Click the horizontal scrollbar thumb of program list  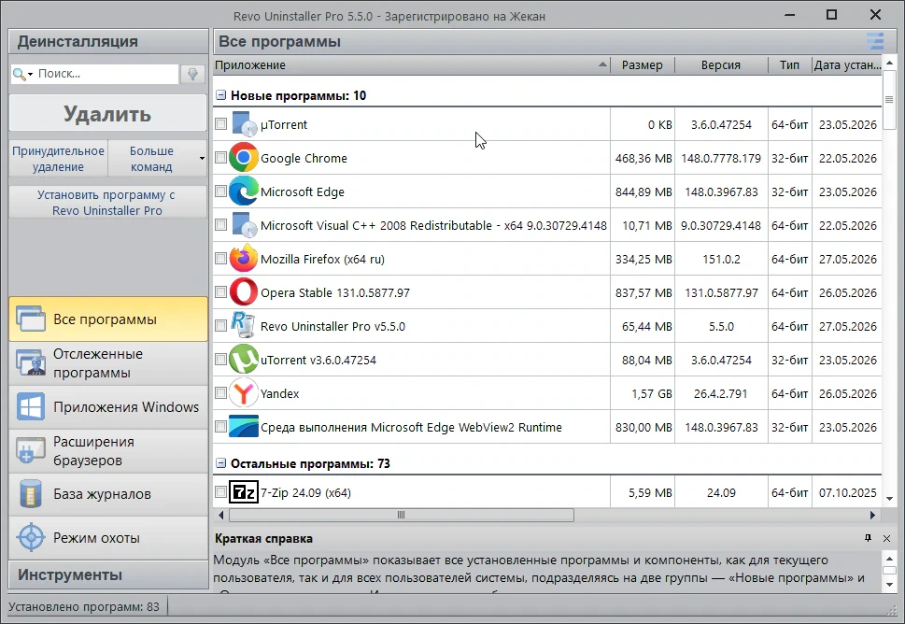[401, 515]
